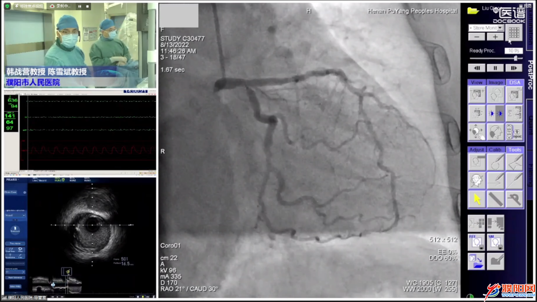
Task: Select the straight line pen tool
Action: (x=514, y=181)
